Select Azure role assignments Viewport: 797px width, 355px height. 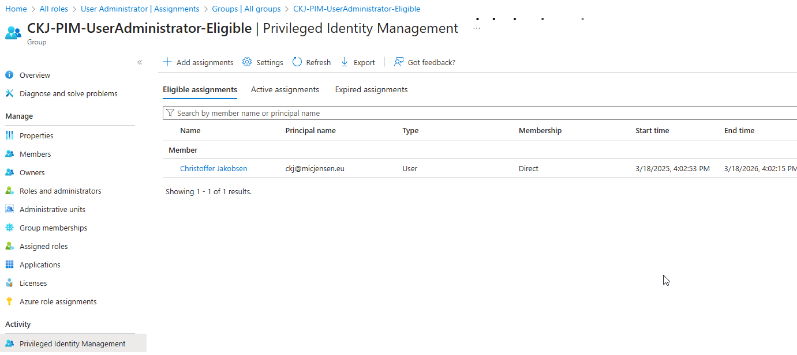57,301
